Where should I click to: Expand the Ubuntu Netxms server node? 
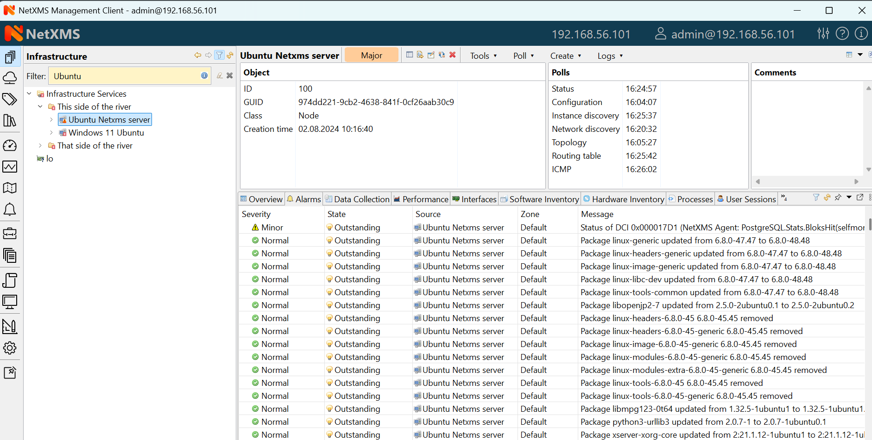click(x=51, y=120)
